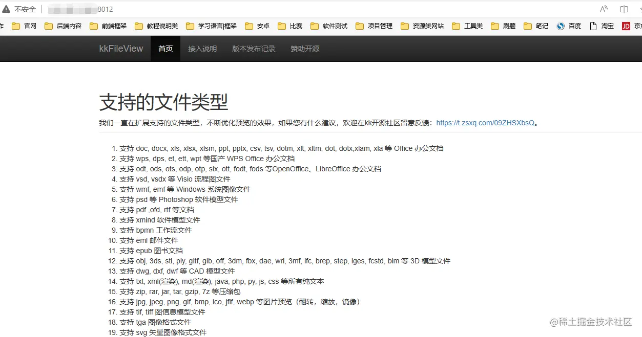The image size is (642, 337).
Task: Click the not-secure warning icon
Action: 6,9
